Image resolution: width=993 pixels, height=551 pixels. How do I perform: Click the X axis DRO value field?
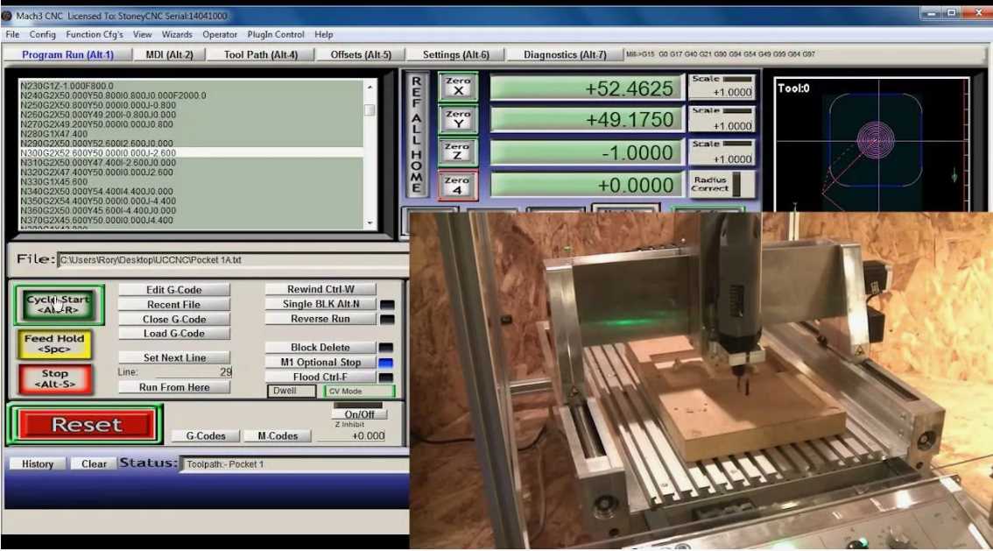(x=587, y=88)
